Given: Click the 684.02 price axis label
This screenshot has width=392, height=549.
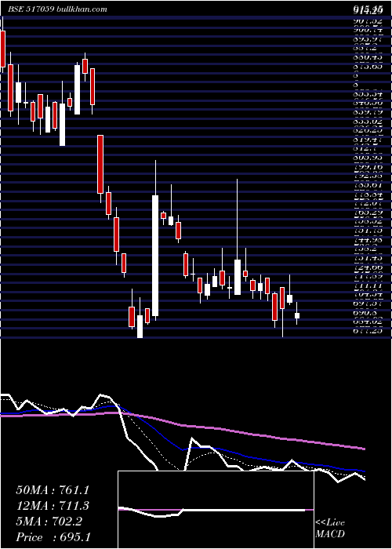Looking at the screenshot, I should click(x=368, y=322).
